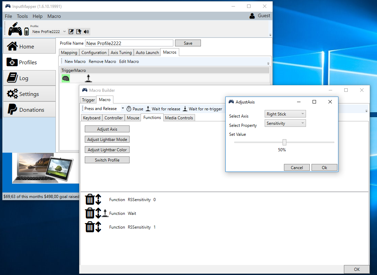This screenshot has width=377, height=275.
Task: Reorder RSSensitivity 0 row with up-down arrows
Action: pos(98,199)
